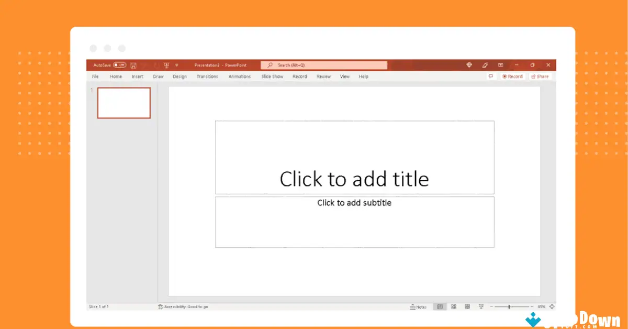Open the Quick Access Toolbar customization dropdown
Viewport: 628px width, 329px height.
[x=177, y=65]
